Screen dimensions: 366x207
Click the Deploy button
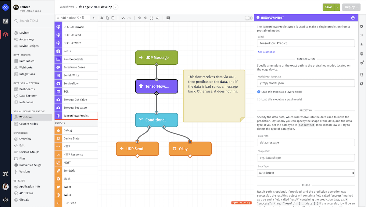[352, 7]
